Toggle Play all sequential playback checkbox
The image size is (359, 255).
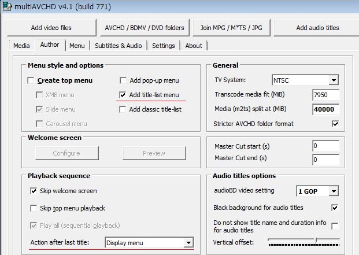click(x=34, y=226)
